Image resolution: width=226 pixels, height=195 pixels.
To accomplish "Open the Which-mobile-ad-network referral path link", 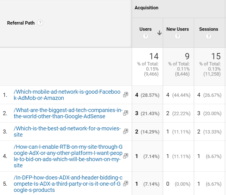I will [66, 95].
